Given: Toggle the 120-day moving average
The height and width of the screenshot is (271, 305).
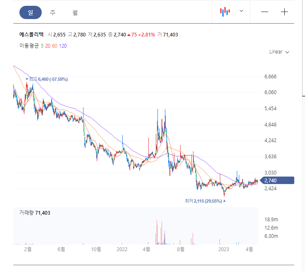Looking at the screenshot, I should click(x=63, y=46).
